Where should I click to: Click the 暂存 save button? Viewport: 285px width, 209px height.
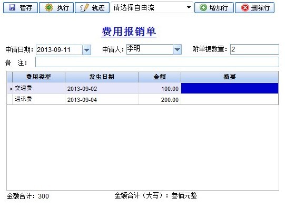click(21, 7)
